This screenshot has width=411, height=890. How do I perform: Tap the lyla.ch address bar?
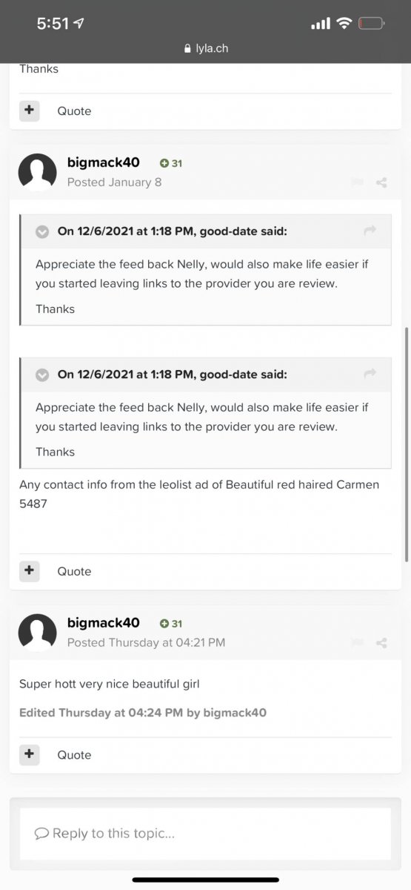205,47
